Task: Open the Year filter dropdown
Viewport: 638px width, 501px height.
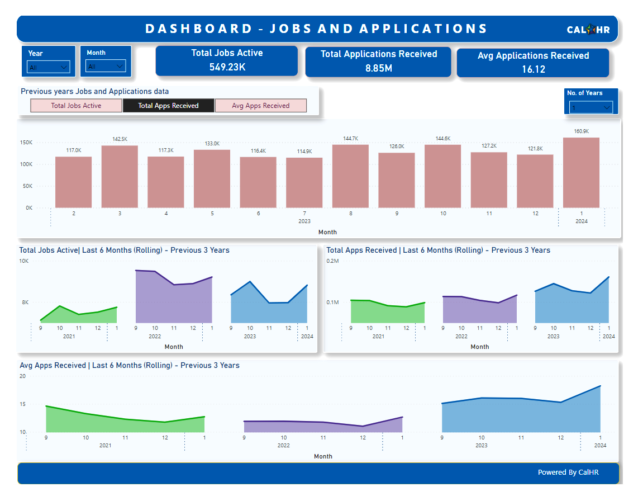Action: coord(49,67)
